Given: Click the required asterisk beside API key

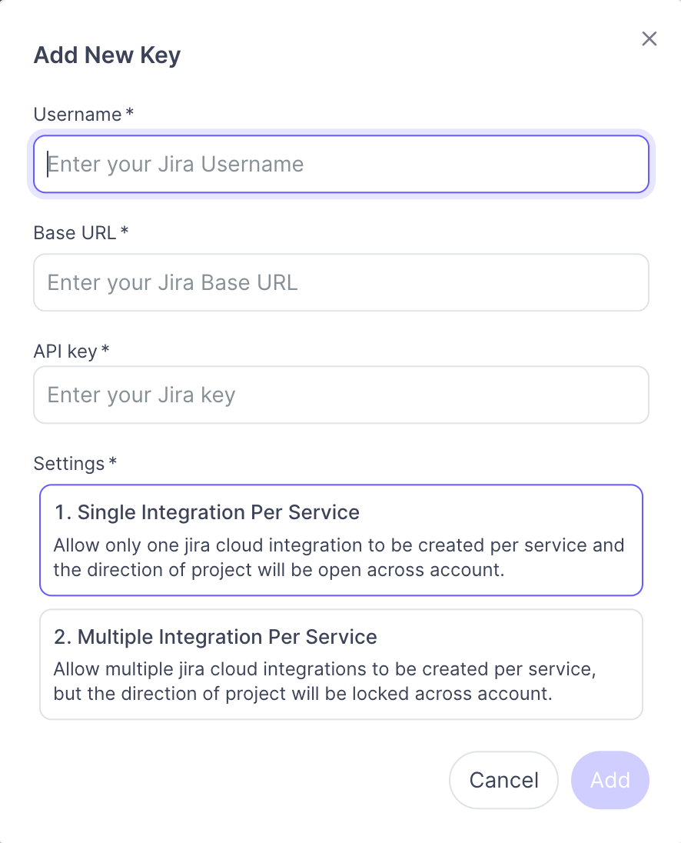Looking at the screenshot, I should [x=105, y=349].
